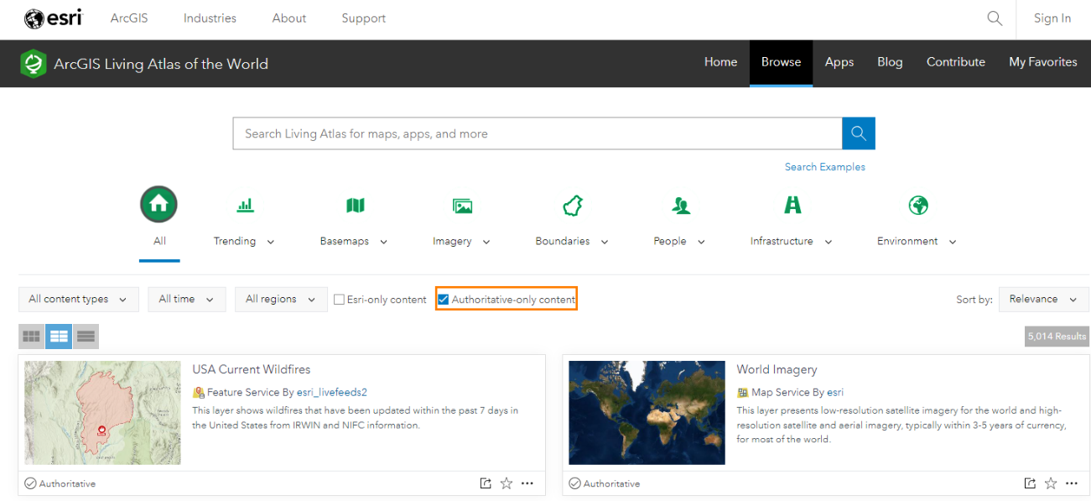Select the Imagery picture icon

[x=462, y=205]
